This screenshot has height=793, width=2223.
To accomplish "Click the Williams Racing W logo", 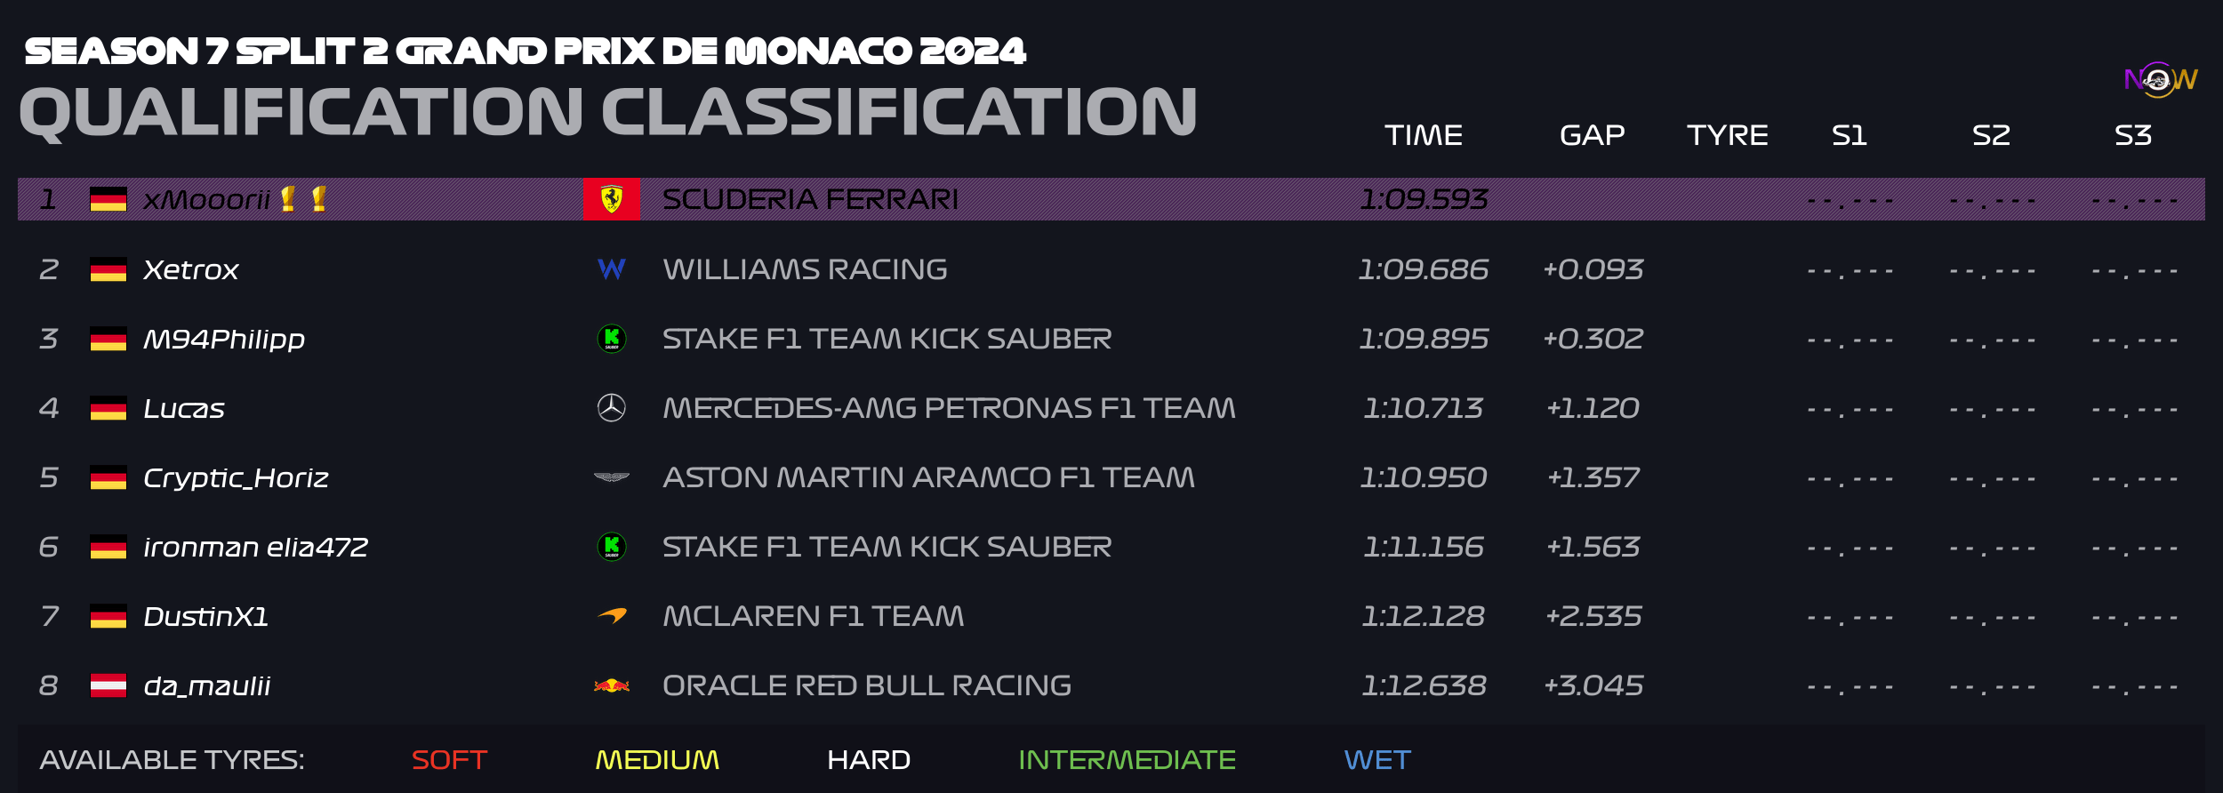I will (x=612, y=268).
